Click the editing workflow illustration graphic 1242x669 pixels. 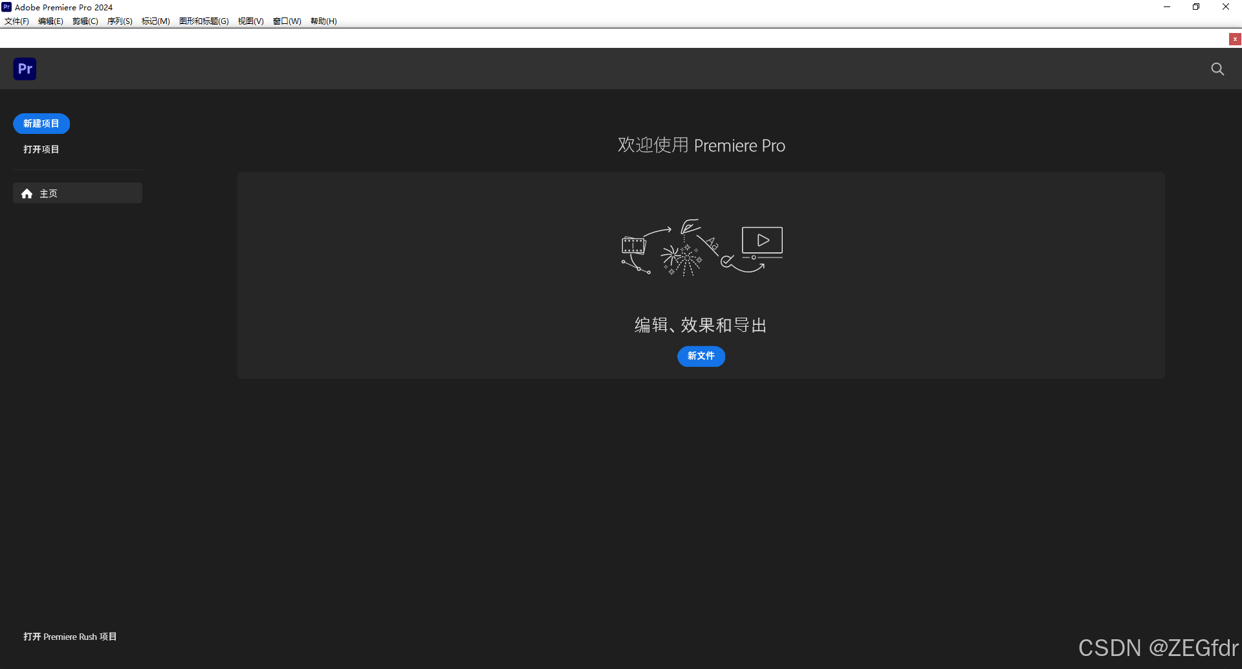pos(702,248)
